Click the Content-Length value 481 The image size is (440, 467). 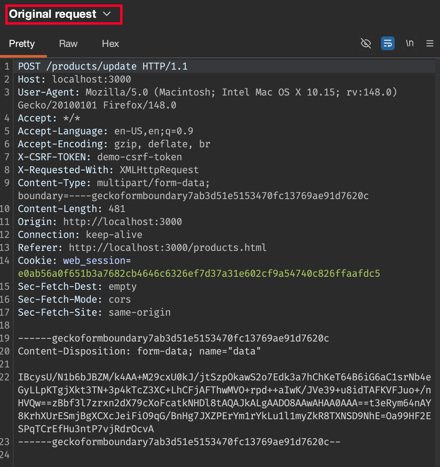tap(117, 209)
